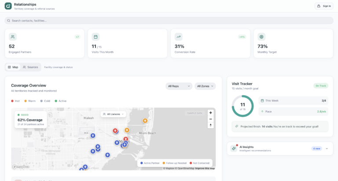Screen dimensions: 338x181
Task: Click the Hot legend red dot
Action: click(12, 101)
